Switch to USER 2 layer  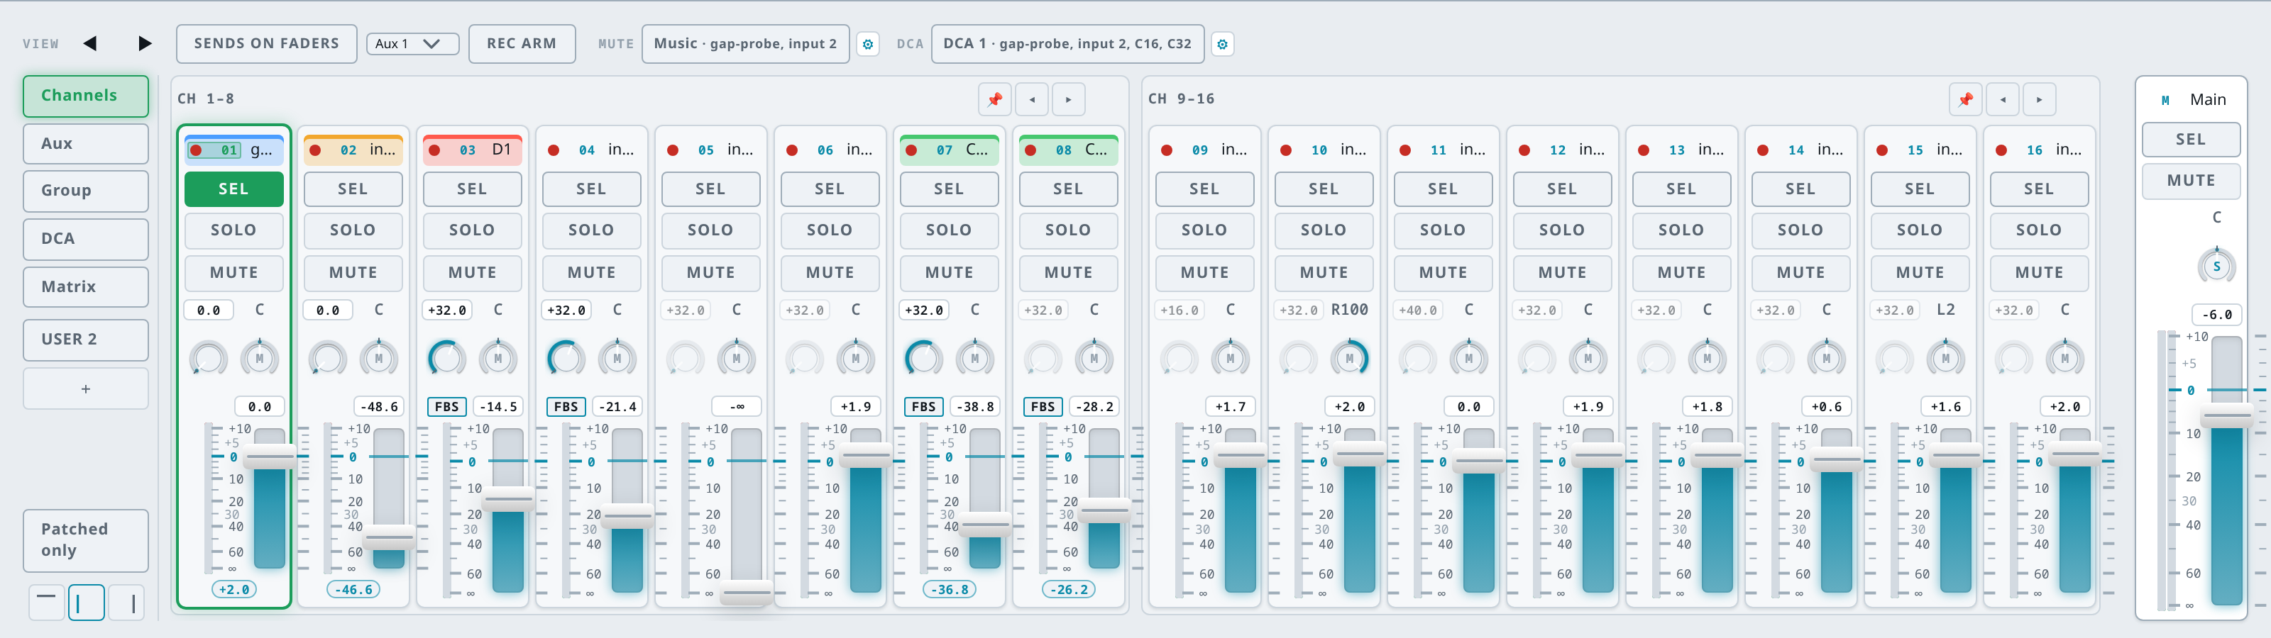click(85, 340)
